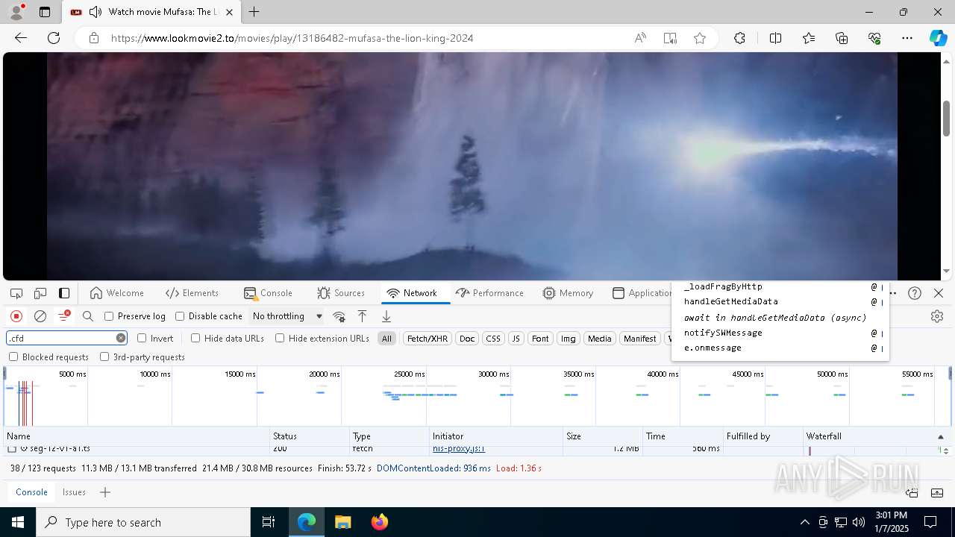Activate inspect element picker tool
The height and width of the screenshot is (537, 955).
[16, 293]
